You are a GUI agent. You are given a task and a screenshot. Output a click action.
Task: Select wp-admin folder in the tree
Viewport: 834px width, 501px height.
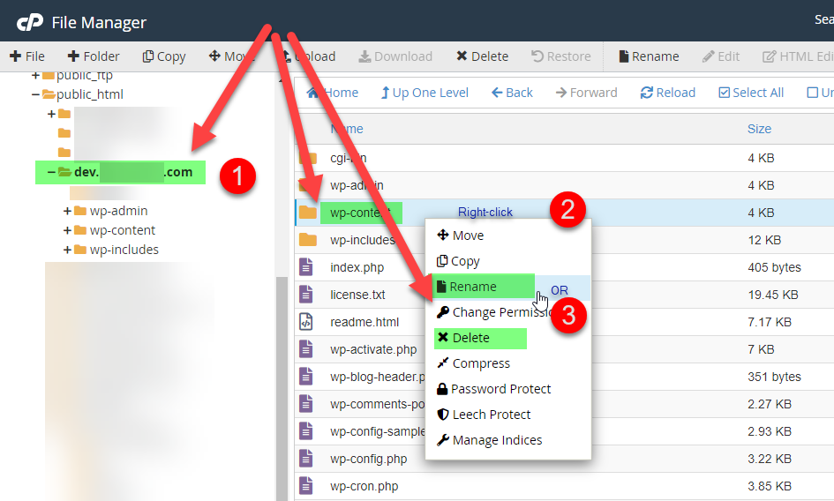point(118,211)
